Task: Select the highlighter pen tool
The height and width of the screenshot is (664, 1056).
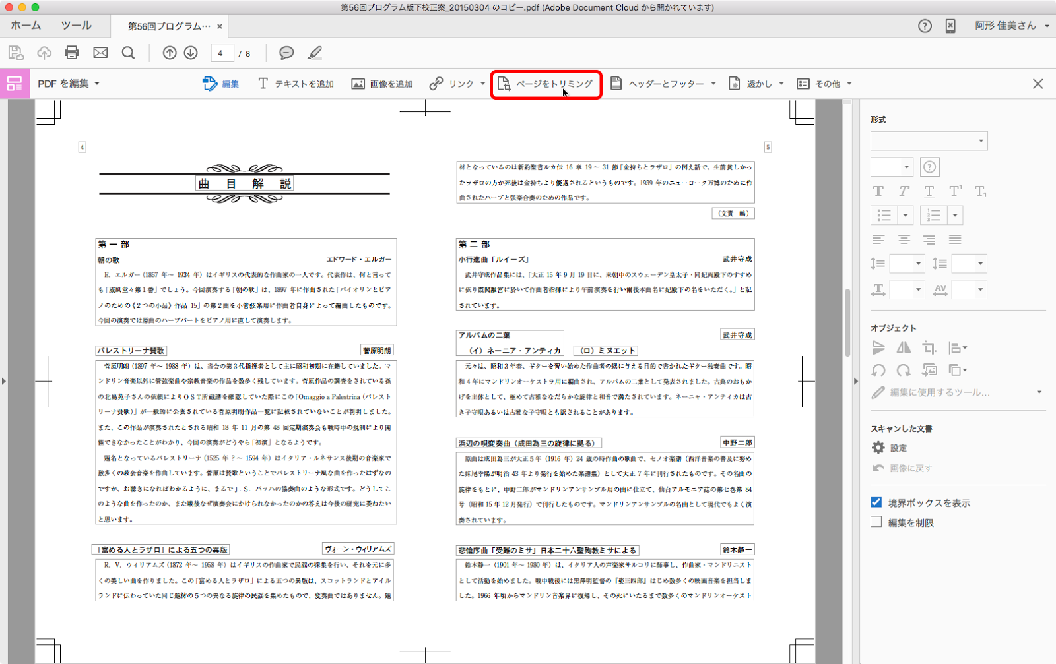Action: pos(315,53)
